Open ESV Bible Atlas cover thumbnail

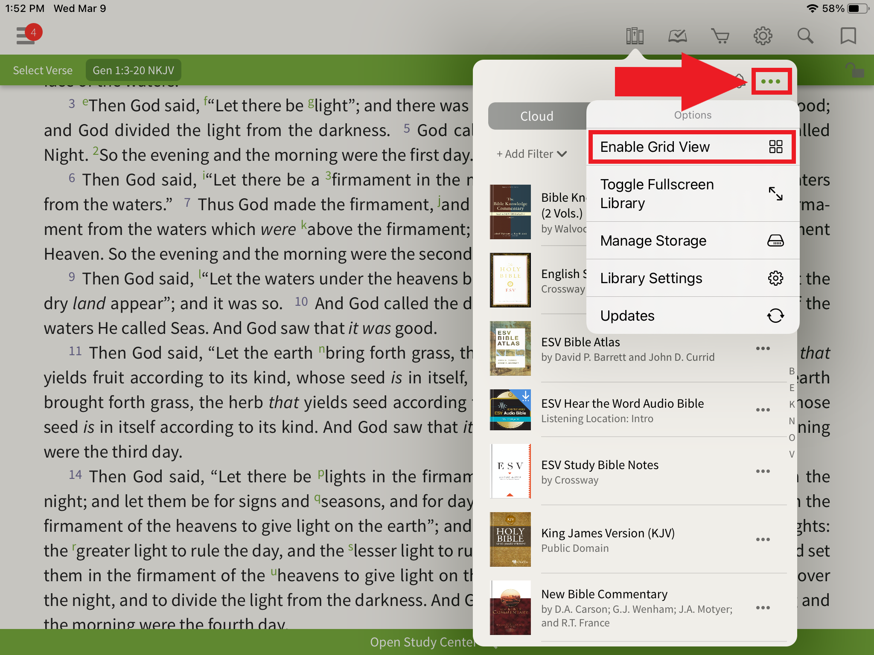pyautogui.click(x=510, y=348)
